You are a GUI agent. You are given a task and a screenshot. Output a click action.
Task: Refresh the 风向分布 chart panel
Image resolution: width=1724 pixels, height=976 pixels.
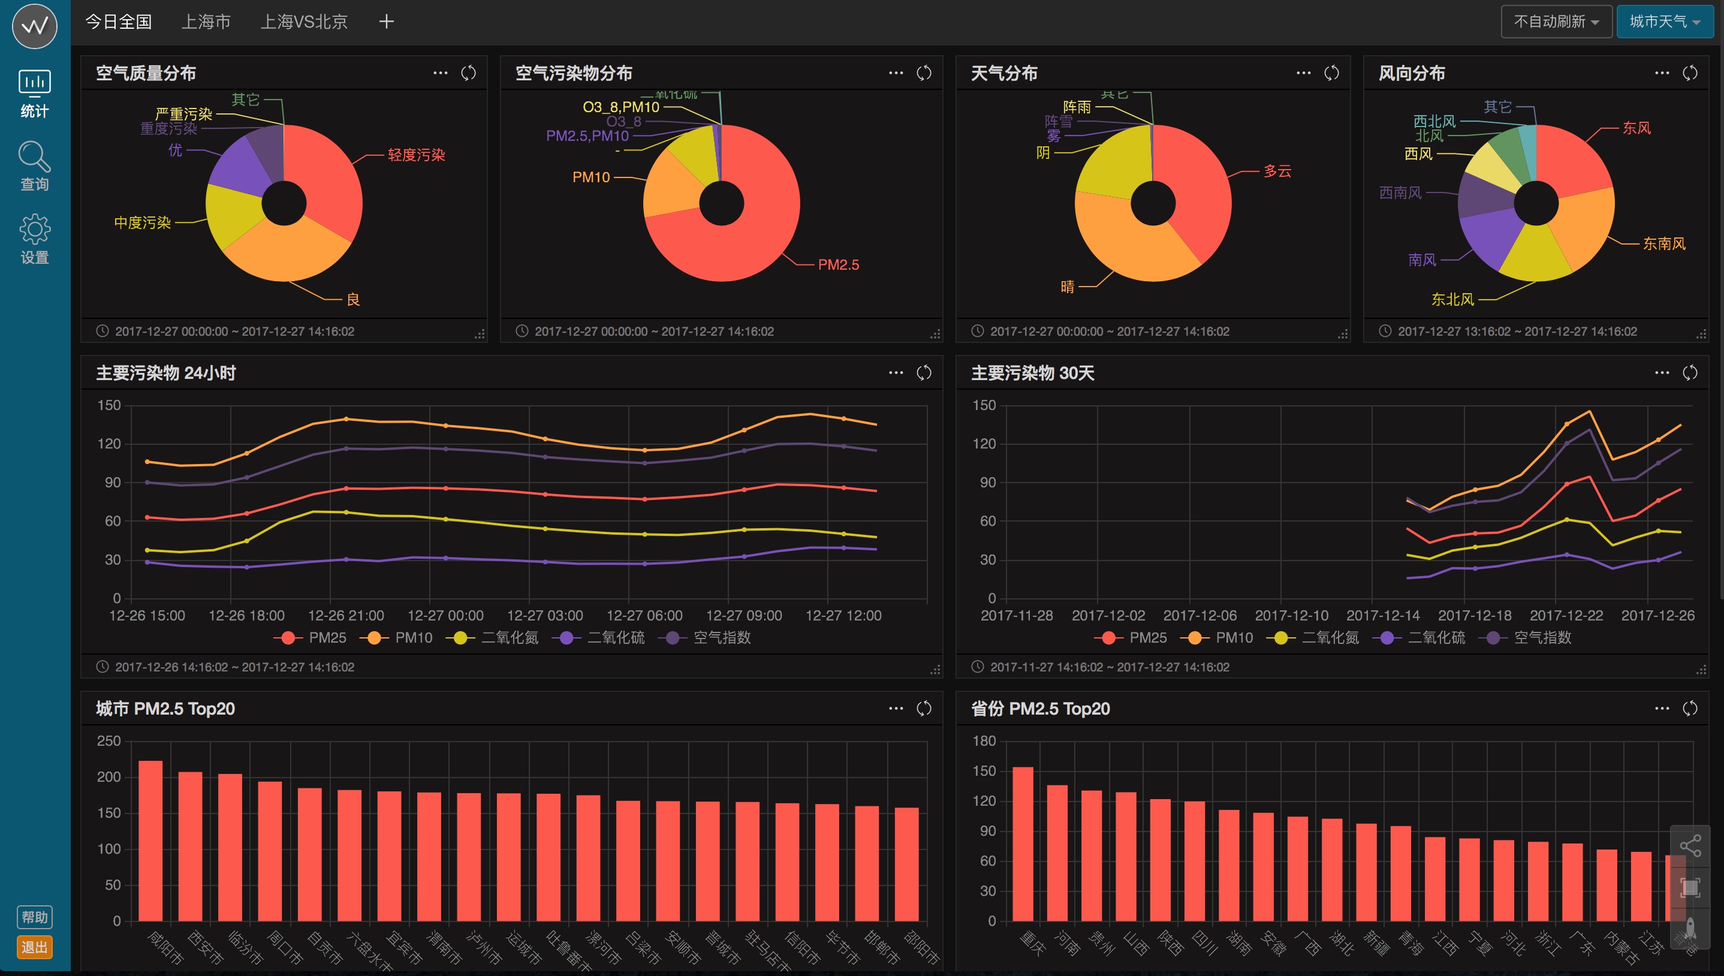(x=1690, y=73)
